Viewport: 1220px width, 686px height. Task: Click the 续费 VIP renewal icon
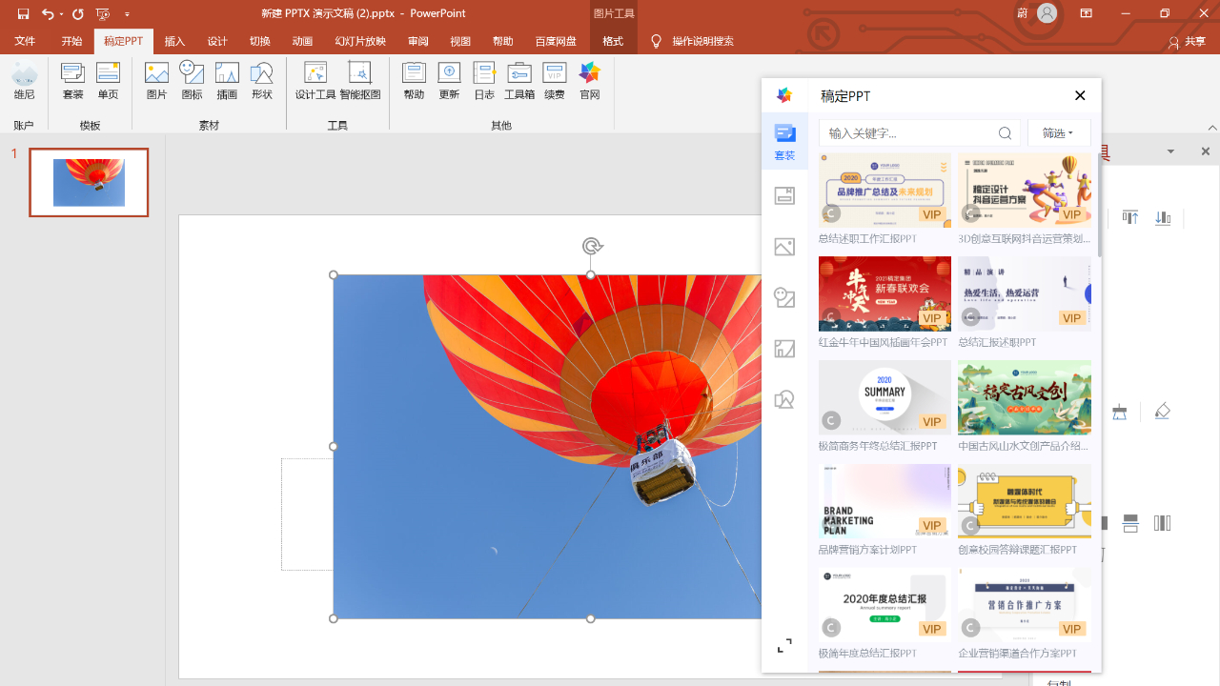[x=555, y=80]
